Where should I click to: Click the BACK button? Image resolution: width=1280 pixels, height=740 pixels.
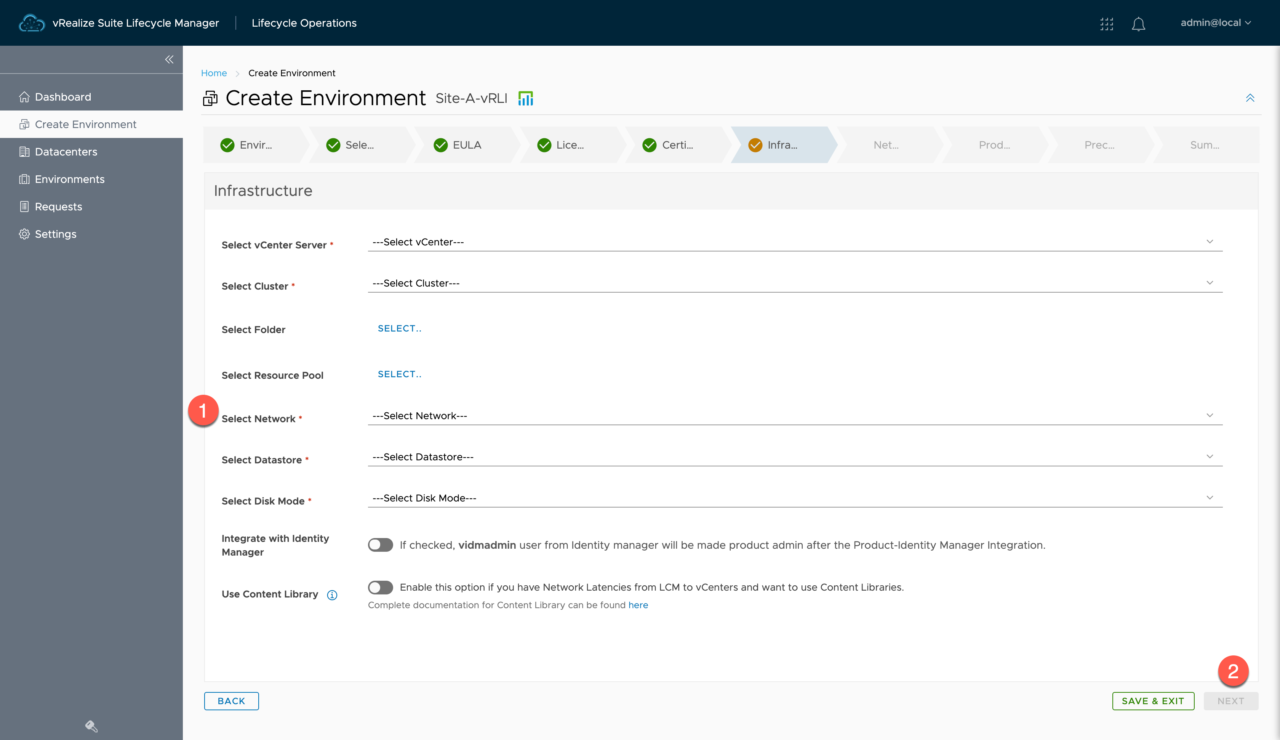pyautogui.click(x=231, y=701)
